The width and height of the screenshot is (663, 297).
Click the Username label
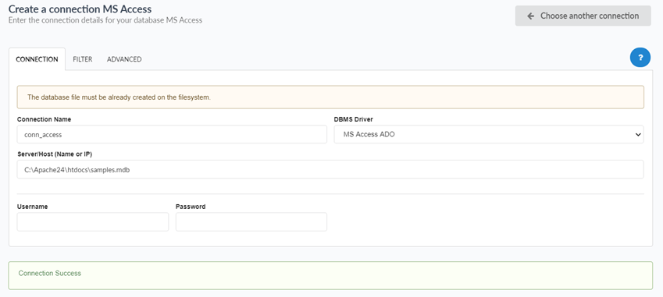point(32,207)
